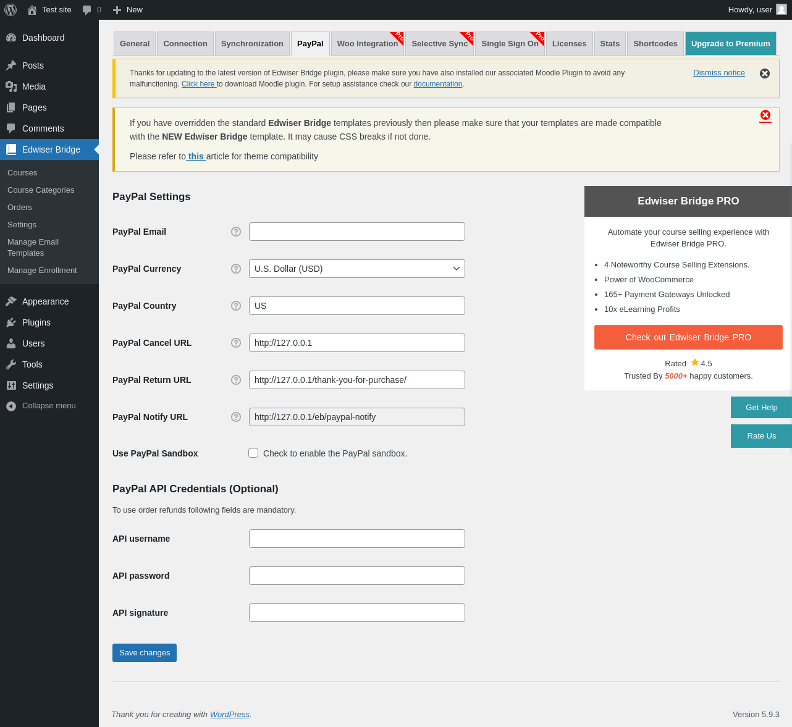The height and width of the screenshot is (727, 792).
Task: Open the comments bubble in admin bar
Action: pyautogui.click(x=87, y=10)
